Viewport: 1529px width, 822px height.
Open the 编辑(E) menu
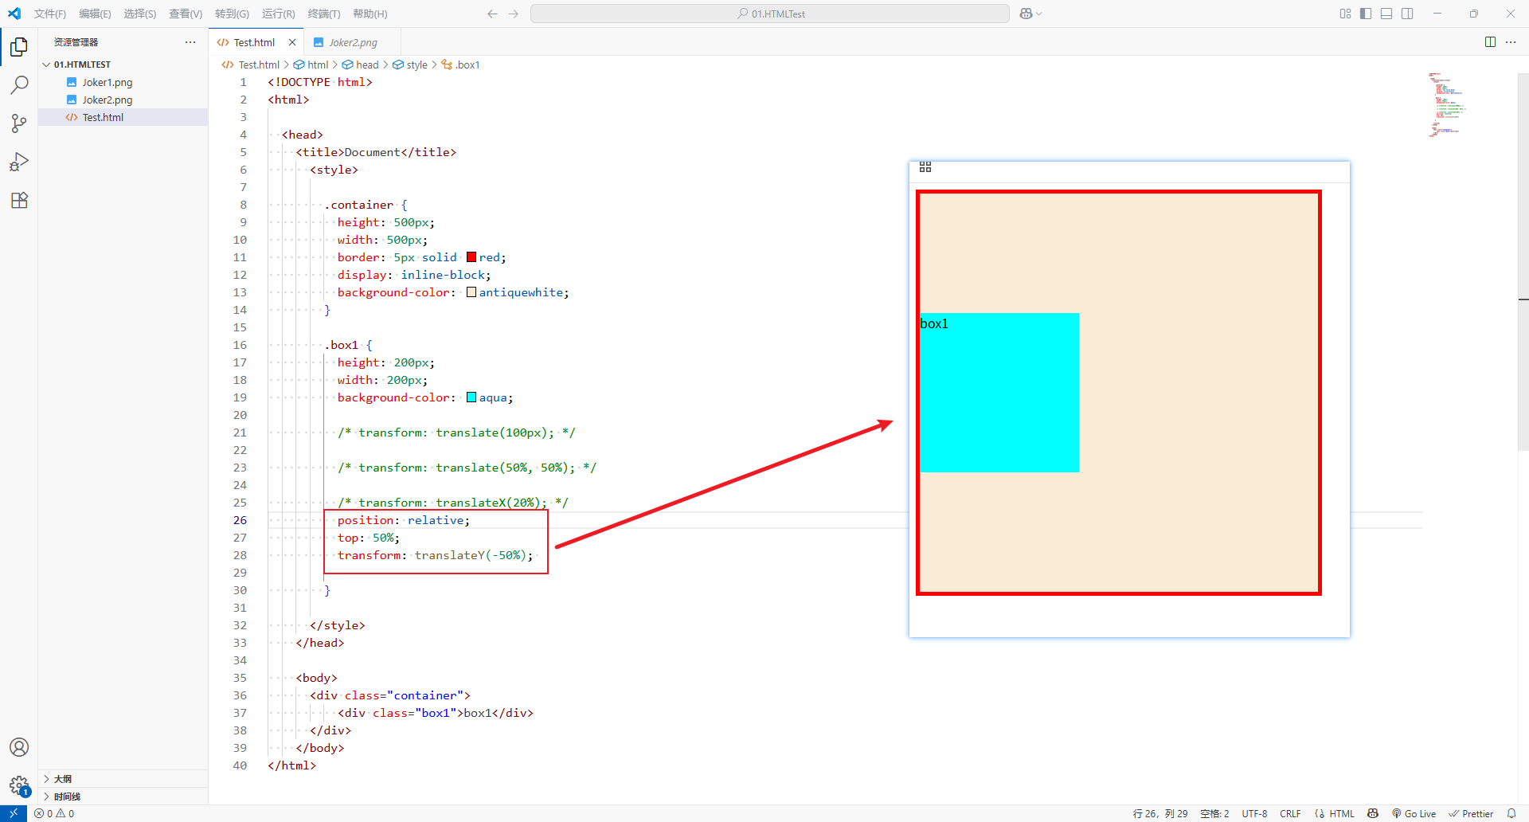(x=95, y=14)
